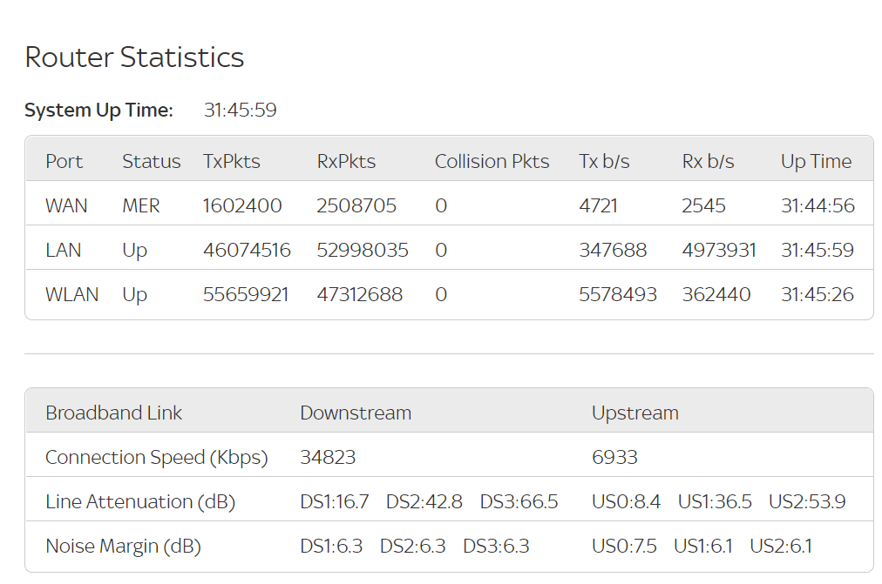Click the Downstream column header
The width and height of the screenshot is (882, 584).
pos(356,413)
